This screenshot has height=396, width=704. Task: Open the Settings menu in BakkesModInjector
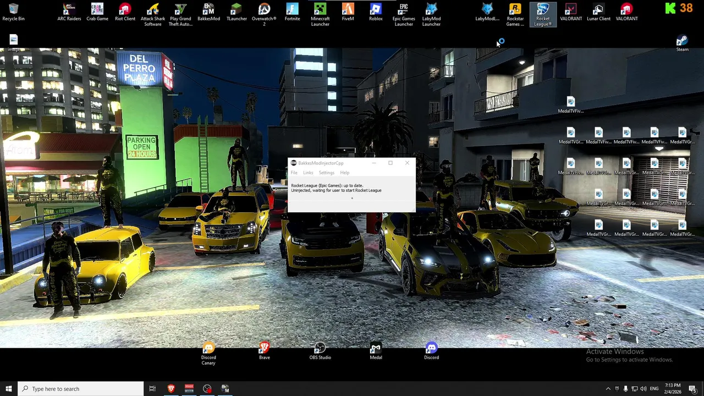pos(326,173)
